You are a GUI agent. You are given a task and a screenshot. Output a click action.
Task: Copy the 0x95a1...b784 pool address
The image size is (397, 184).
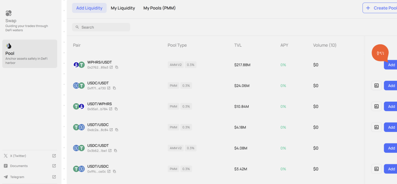(x=116, y=109)
